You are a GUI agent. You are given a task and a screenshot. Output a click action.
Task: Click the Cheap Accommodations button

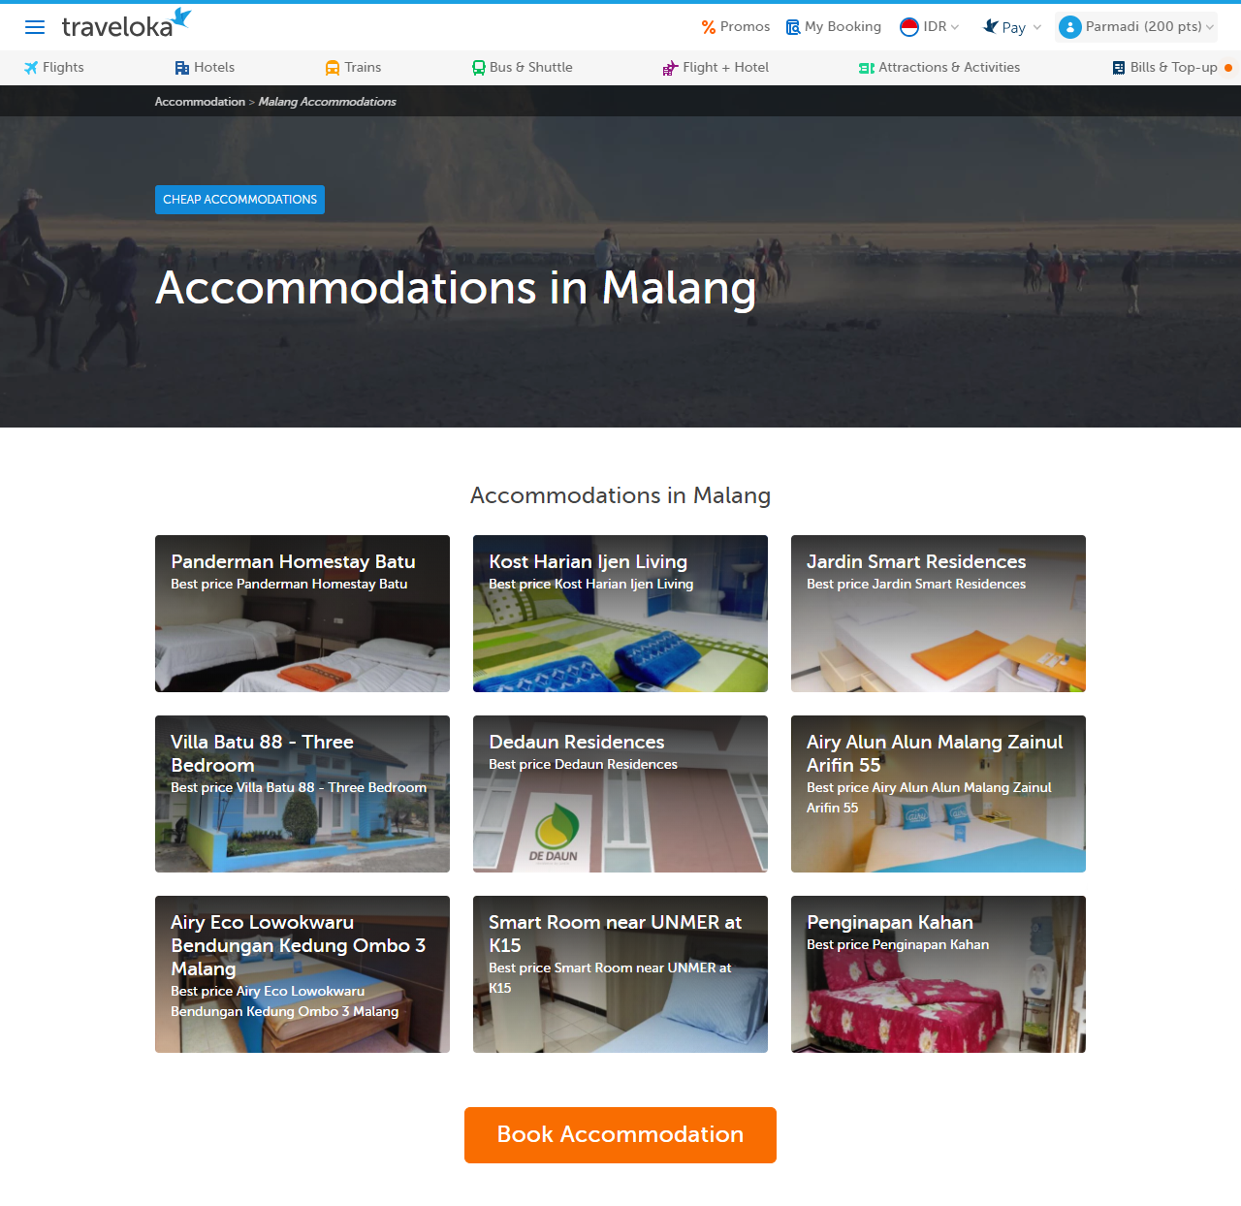(239, 200)
